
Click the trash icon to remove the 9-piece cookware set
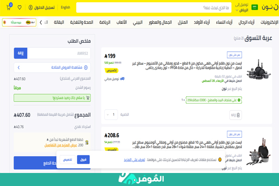tap(238, 115)
